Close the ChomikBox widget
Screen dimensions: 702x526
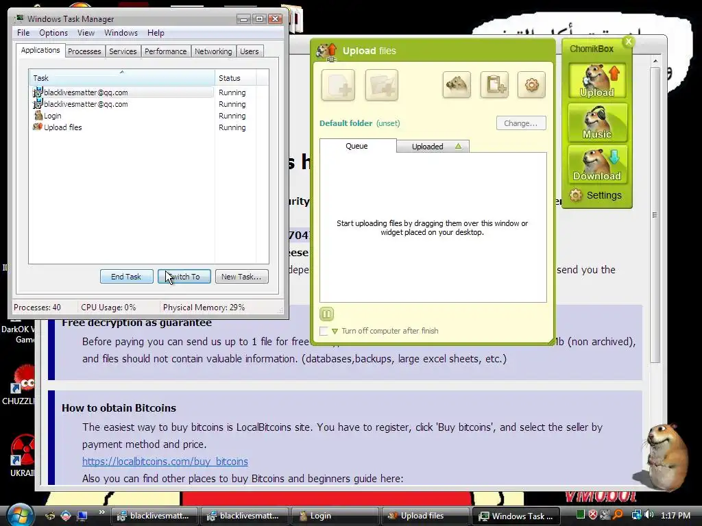click(x=629, y=42)
